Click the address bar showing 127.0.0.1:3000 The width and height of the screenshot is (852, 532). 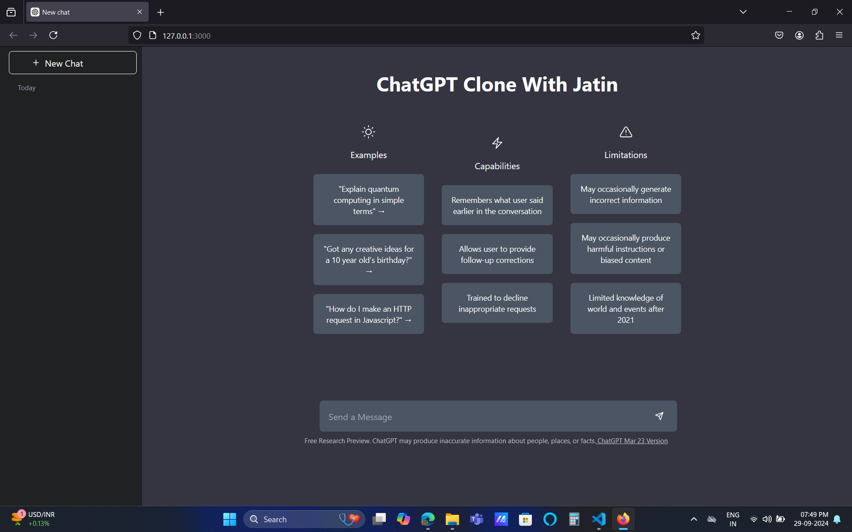400,36
